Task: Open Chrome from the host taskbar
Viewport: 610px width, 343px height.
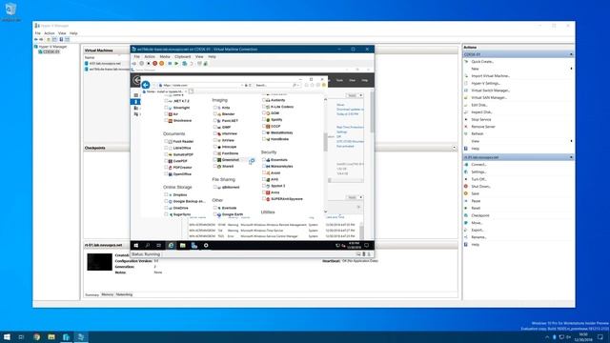Action: pyautogui.click(x=36, y=336)
